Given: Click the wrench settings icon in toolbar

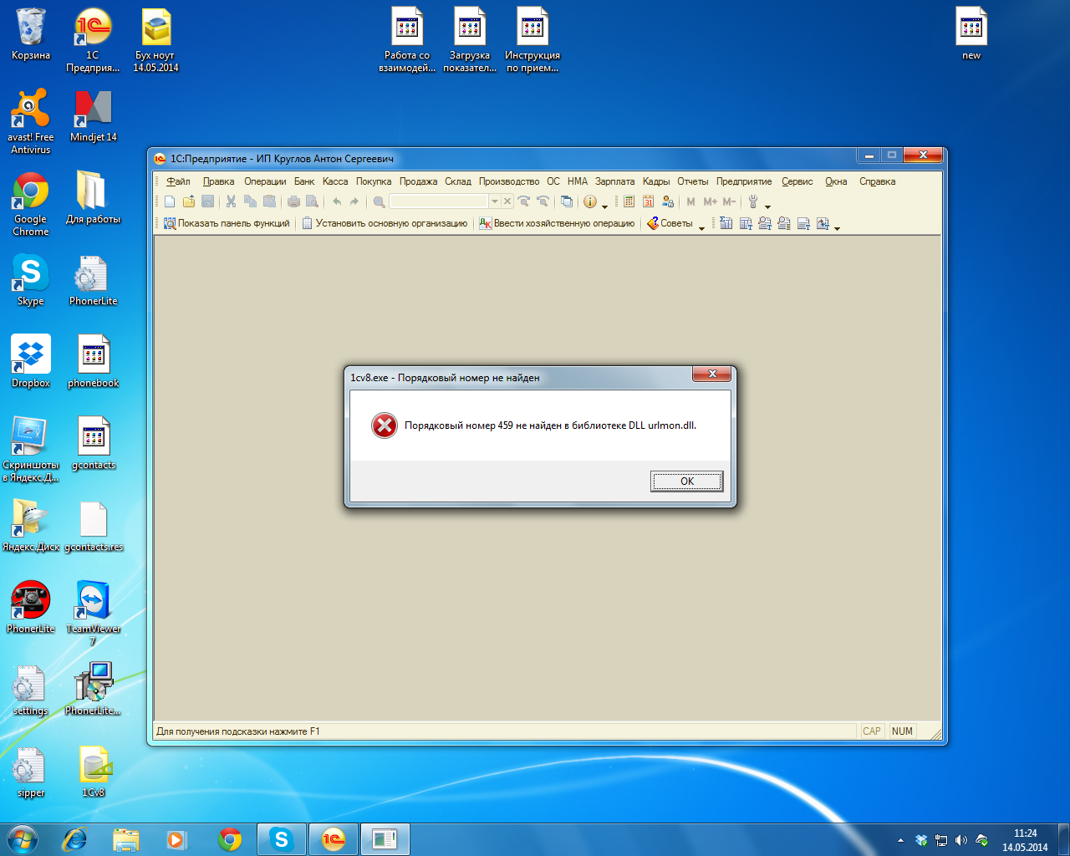Looking at the screenshot, I should 753,201.
